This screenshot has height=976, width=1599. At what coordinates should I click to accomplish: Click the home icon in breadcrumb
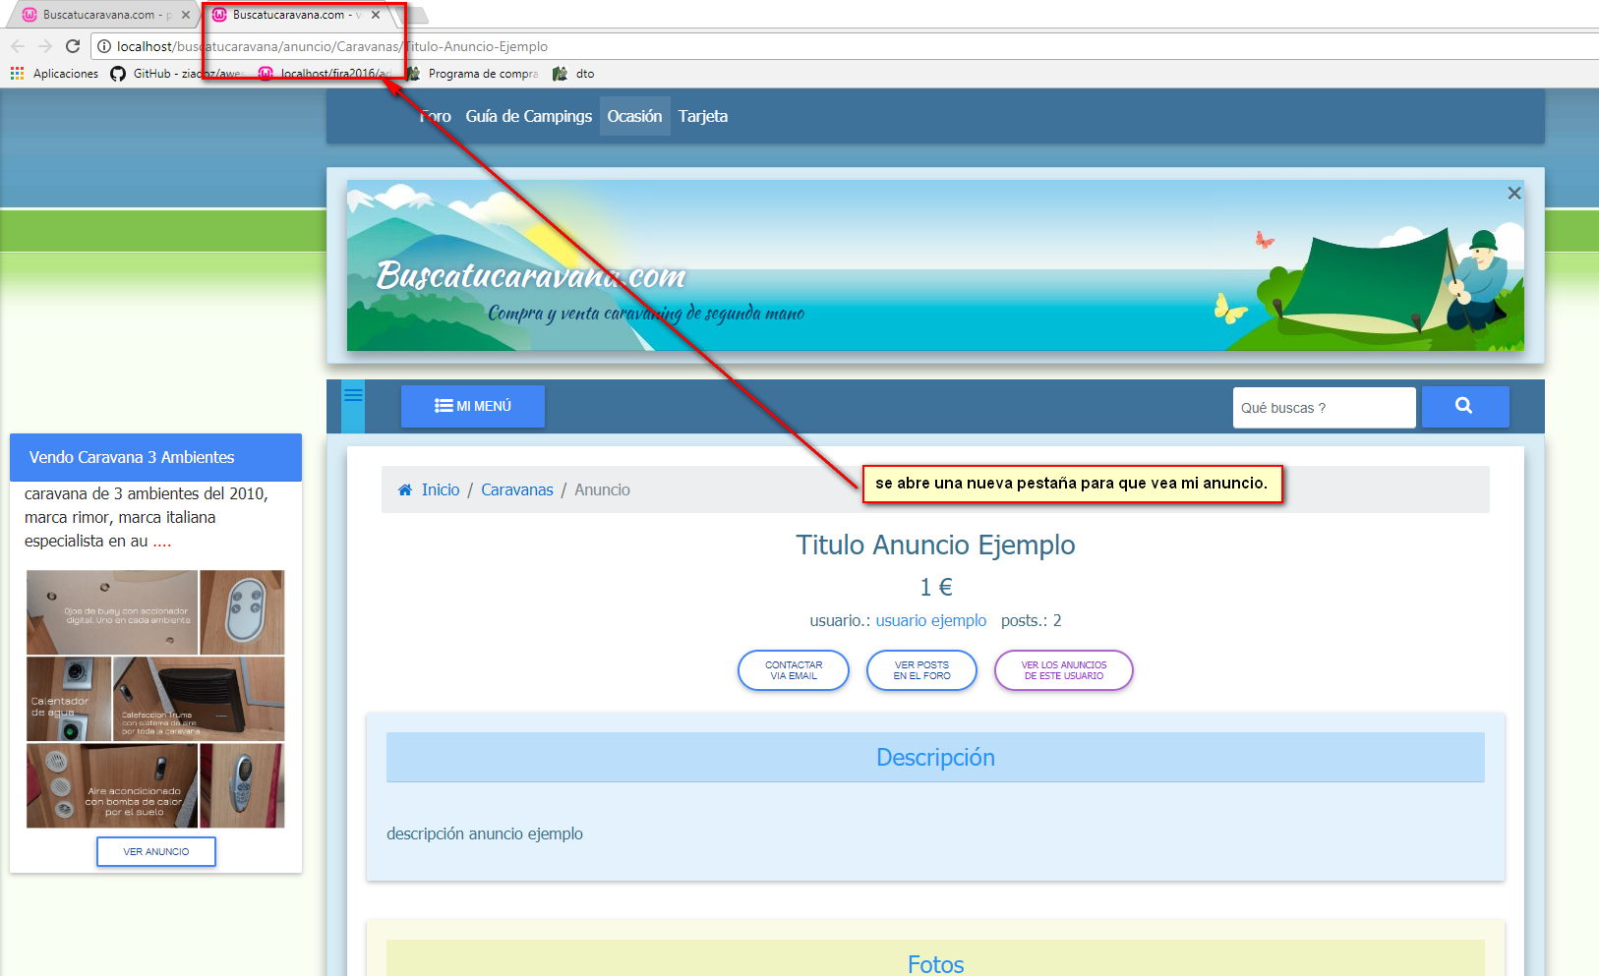click(405, 489)
